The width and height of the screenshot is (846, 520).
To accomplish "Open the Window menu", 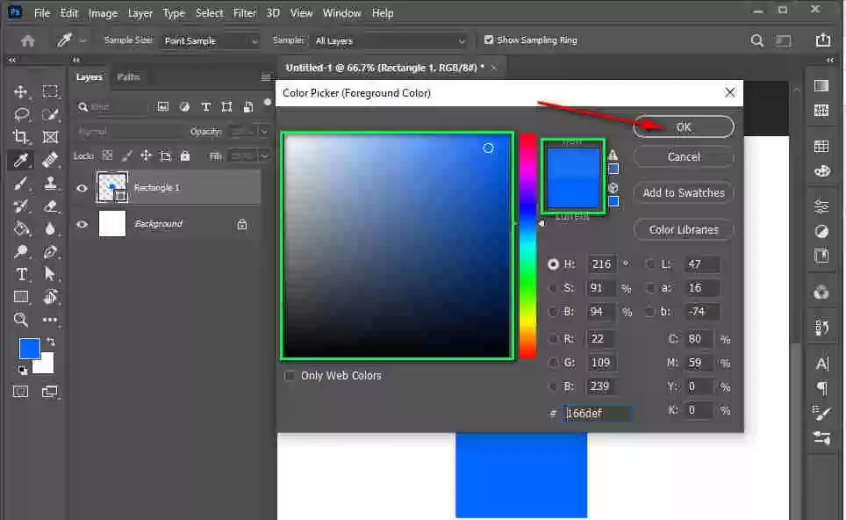I will [341, 13].
